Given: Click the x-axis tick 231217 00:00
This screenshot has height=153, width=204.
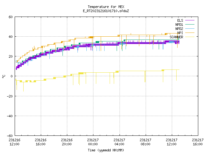Looking at the screenshot, I should [x=93, y=142].
